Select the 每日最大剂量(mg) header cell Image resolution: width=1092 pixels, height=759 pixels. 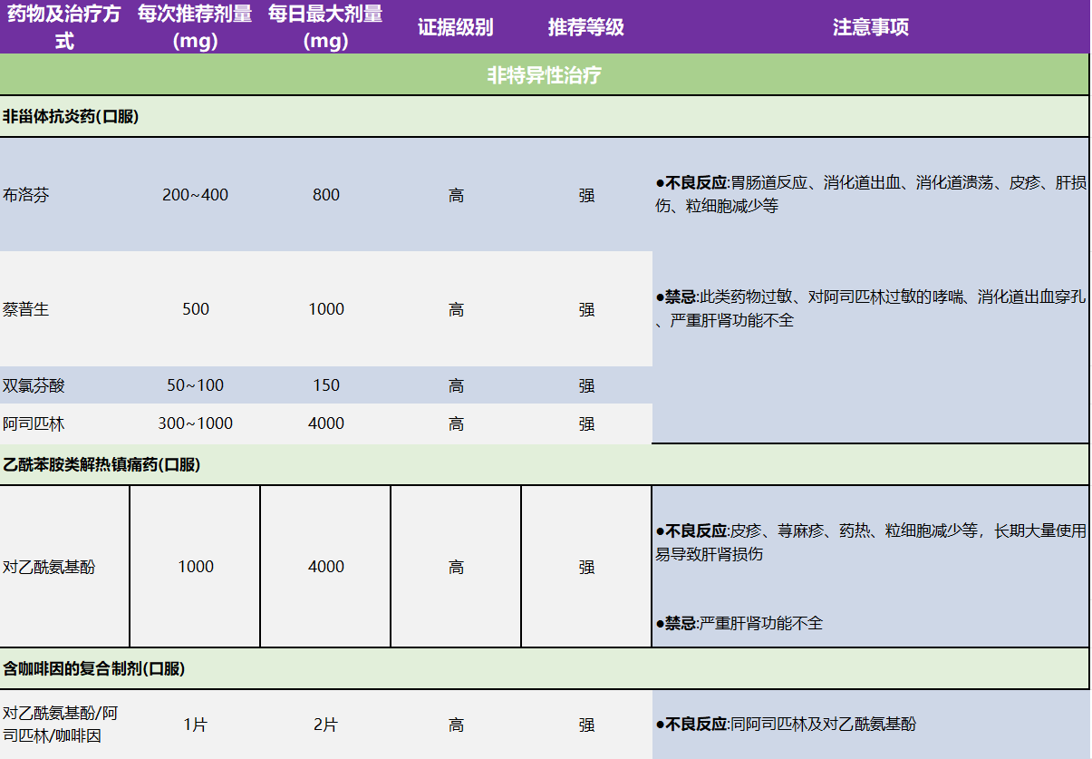coord(325,27)
